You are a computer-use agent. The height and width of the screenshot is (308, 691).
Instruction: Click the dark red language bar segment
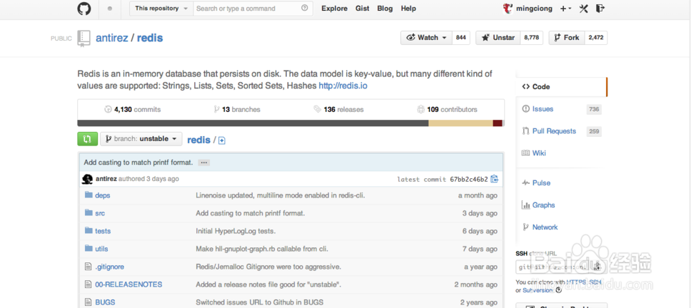point(498,124)
